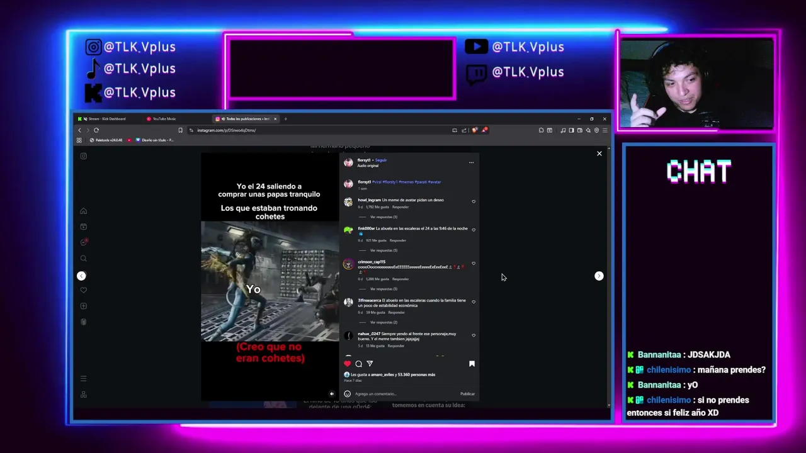The height and width of the screenshot is (453, 806).
Task: Focus the 'Agrega un comentario' field
Action: (x=405, y=394)
